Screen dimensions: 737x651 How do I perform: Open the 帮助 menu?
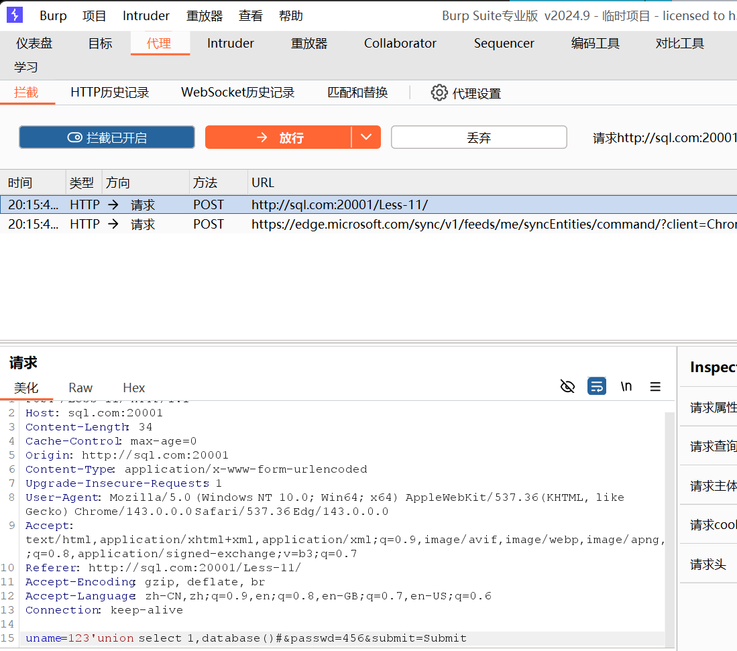pos(291,15)
